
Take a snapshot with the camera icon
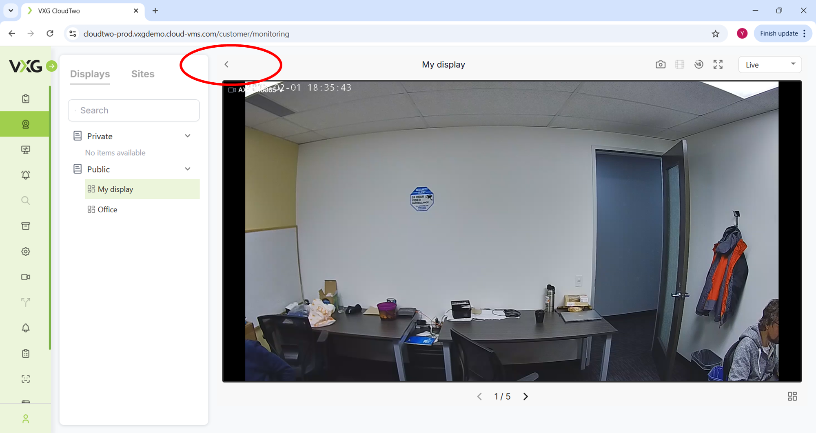pos(660,65)
